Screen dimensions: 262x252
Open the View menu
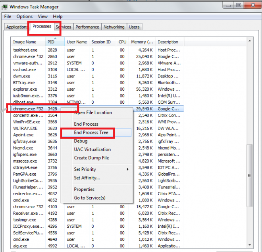point(42,16)
